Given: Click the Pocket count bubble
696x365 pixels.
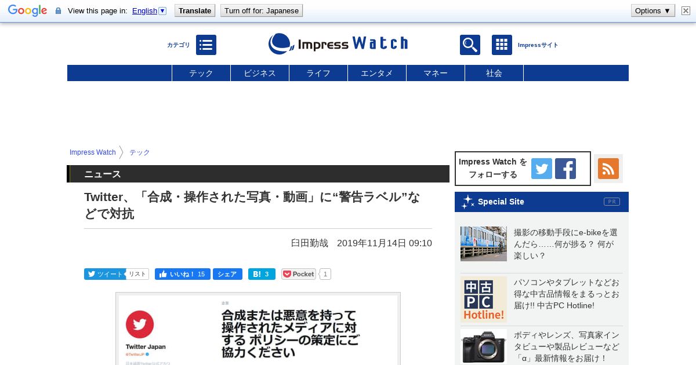Looking at the screenshot, I should [x=325, y=274].
